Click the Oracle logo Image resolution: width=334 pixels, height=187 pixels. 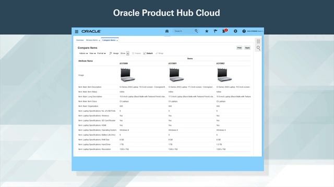click(x=91, y=31)
